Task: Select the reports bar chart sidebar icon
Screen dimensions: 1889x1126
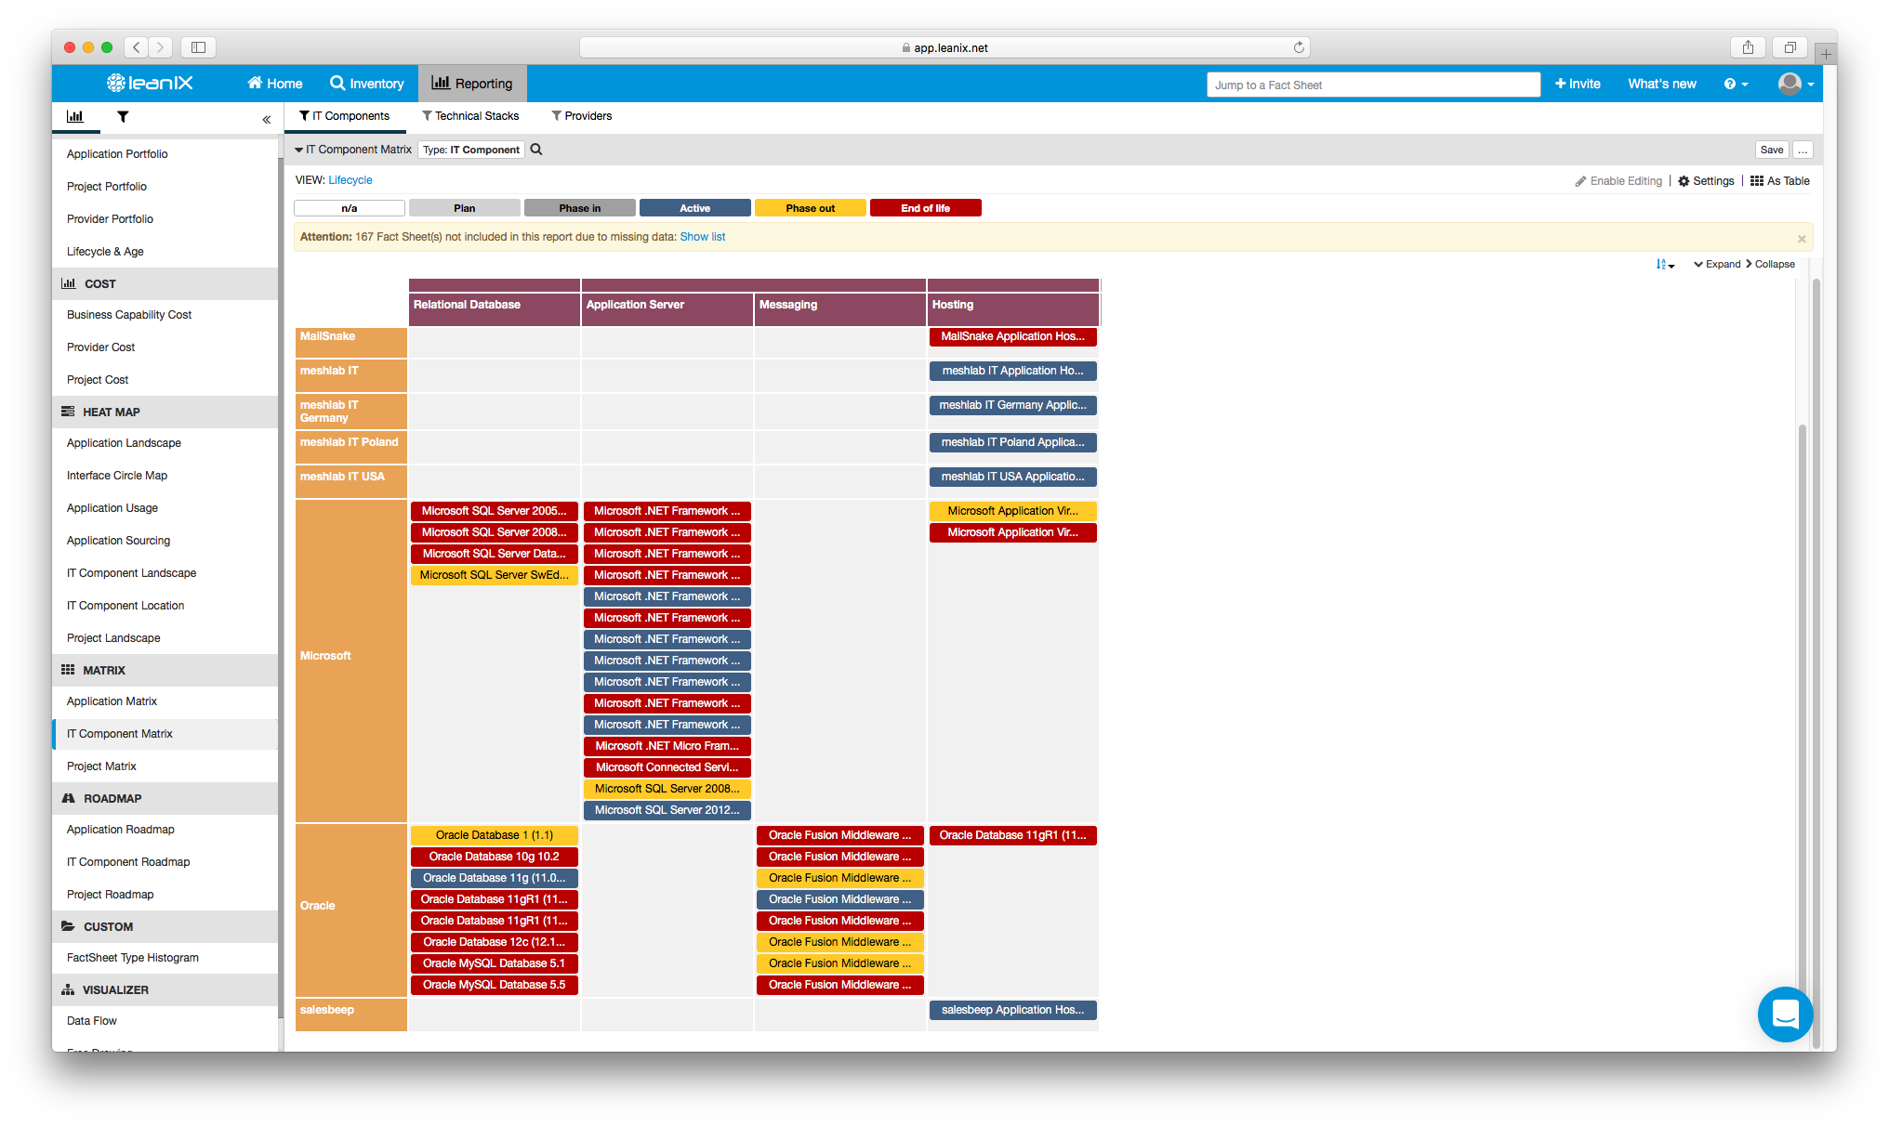Action: click(x=75, y=117)
